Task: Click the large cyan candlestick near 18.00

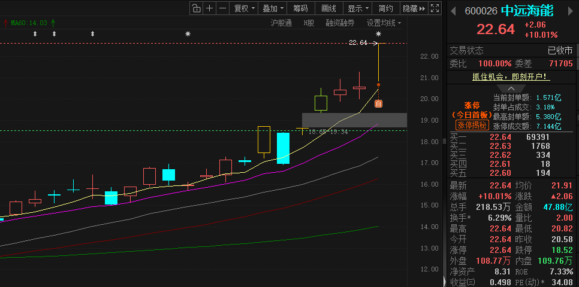Action: coord(284,148)
